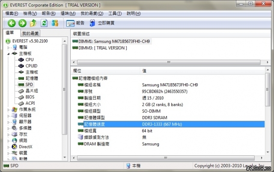274x172 pixels.
Task: Open the 說明(H) menu
Action: click(x=134, y=13)
